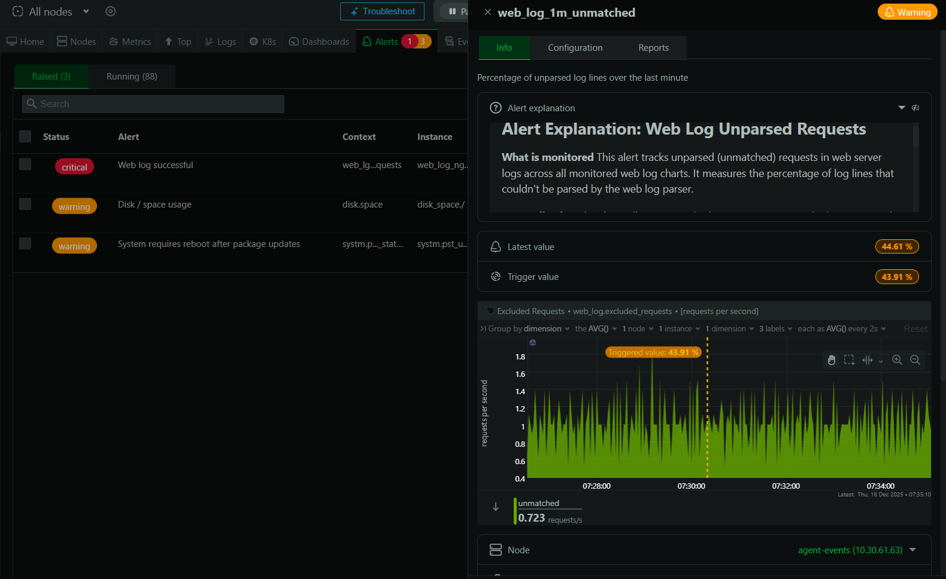This screenshot has height=579, width=946.
Task: Open the chart tool options small chevron
Action: (880, 361)
